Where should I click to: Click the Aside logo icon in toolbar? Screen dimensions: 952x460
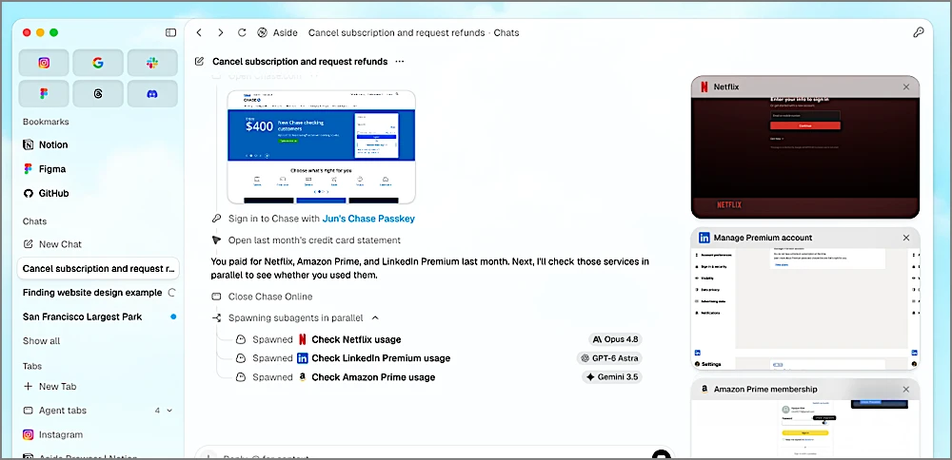[x=263, y=32]
